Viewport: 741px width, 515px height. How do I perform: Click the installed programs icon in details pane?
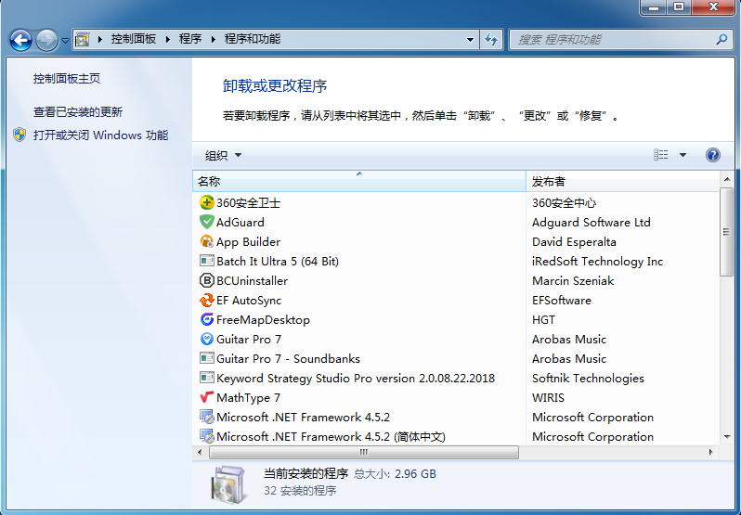[x=228, y=483]
